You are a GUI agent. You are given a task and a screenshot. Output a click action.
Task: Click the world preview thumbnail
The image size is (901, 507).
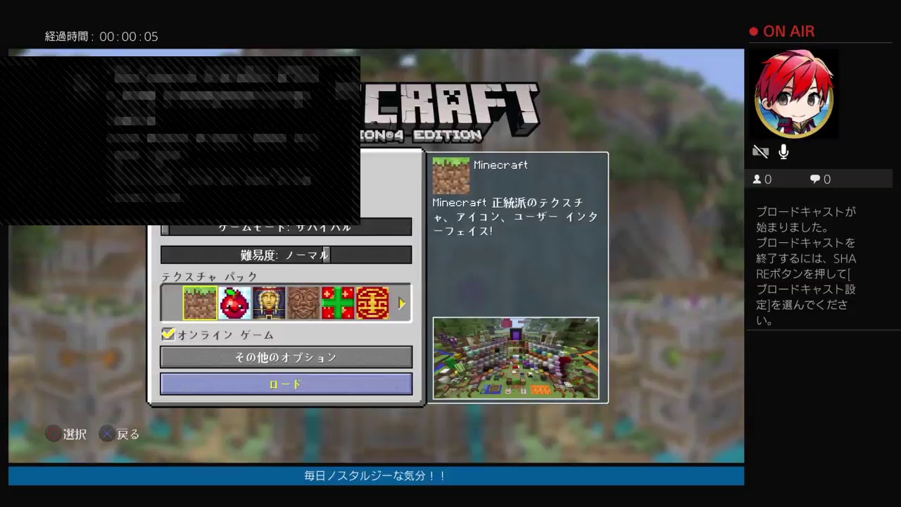[x=516, y=358]
